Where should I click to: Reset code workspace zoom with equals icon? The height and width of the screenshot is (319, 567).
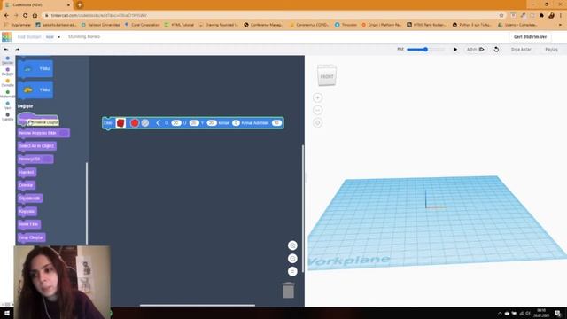pyautogui.click(x=292, y=272)
